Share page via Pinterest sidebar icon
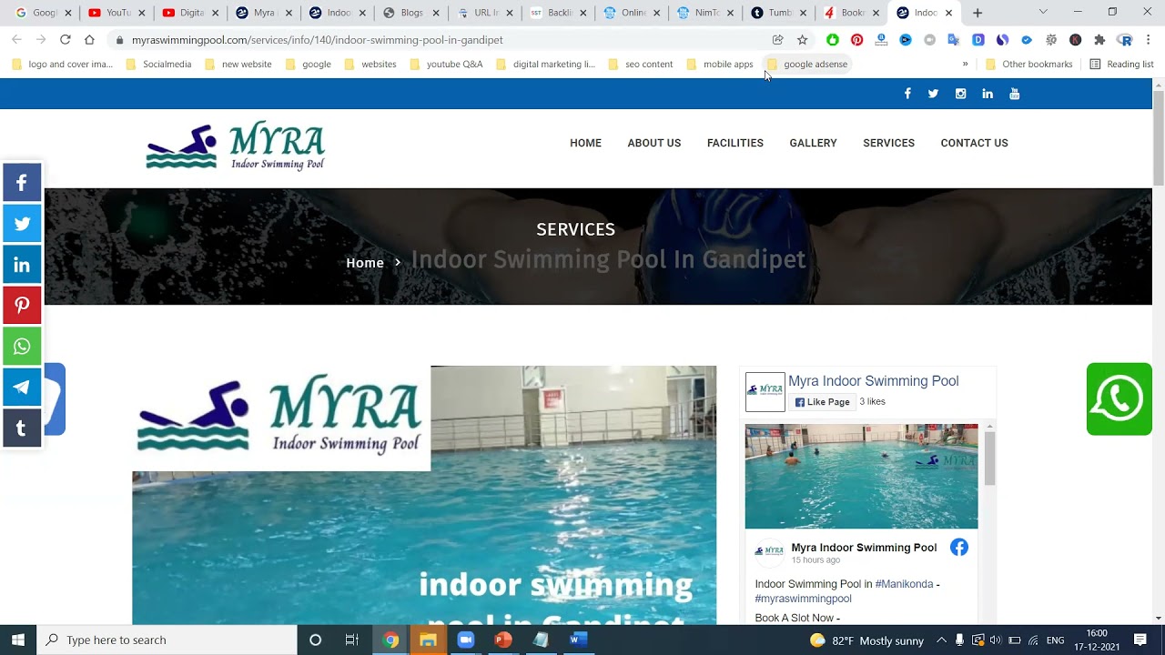This screenshot has height=655, width=1165. click(x=22, y=306)
